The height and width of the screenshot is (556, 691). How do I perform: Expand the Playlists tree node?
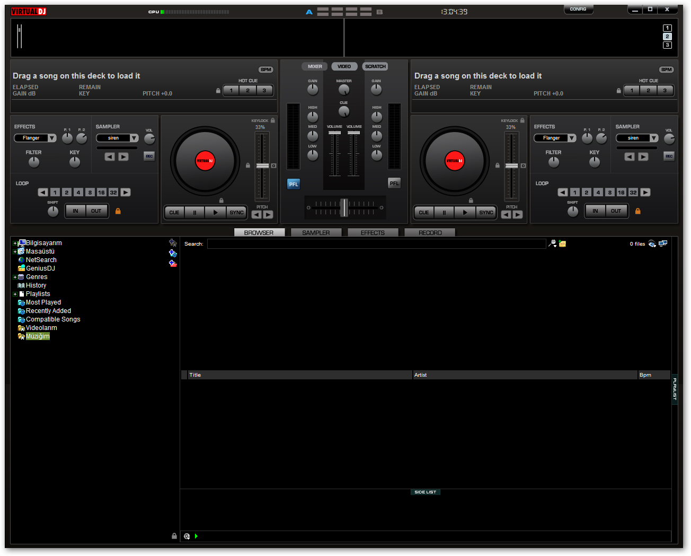pos(15,294)
